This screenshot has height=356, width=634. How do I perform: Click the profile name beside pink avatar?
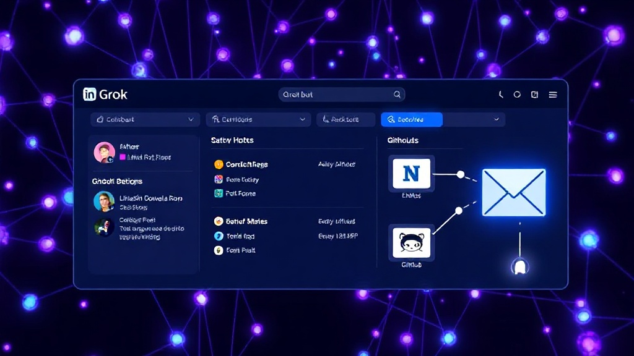[x=129, y=146]
